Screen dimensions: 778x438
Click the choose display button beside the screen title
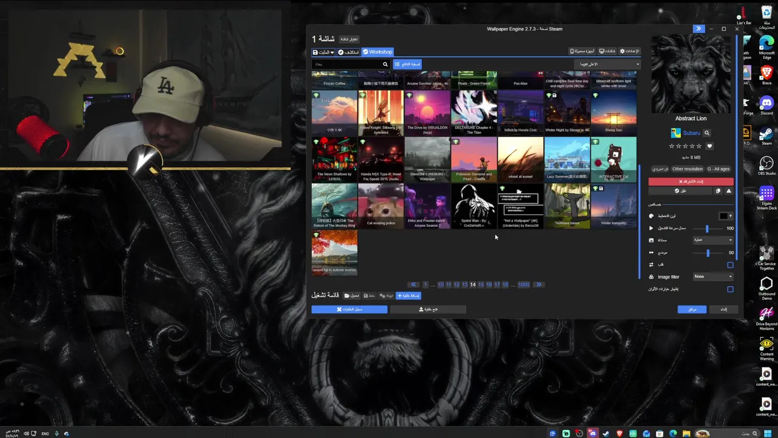[x=349, y=39]
